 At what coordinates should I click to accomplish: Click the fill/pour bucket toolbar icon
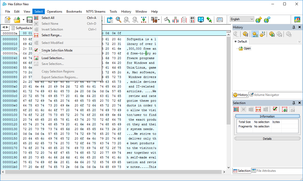click(167, 20)
